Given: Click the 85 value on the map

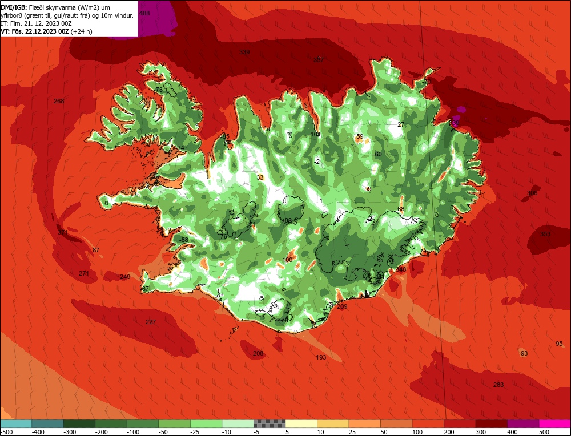Looking at the screenshot, I should 226,136.
